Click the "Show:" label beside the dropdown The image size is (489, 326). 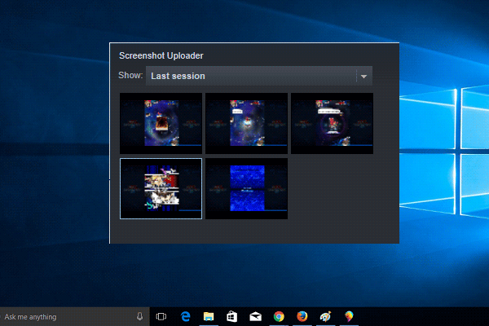tap(132, 76)
